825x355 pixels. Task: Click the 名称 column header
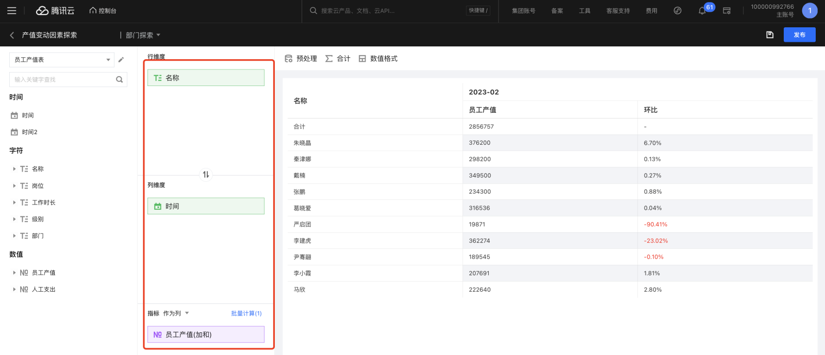300,100
